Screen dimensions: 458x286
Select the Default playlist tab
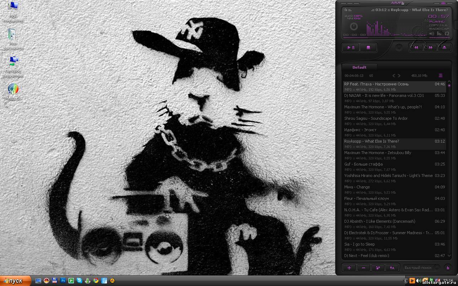click(359, 67)
